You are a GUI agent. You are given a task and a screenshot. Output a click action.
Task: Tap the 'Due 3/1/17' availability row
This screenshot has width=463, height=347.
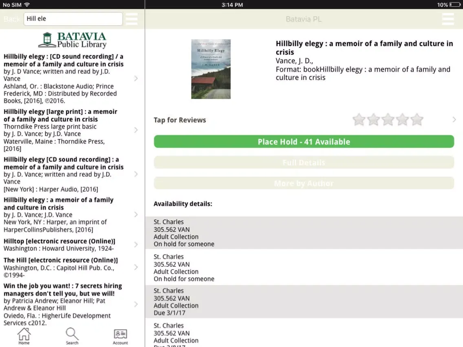[304, 301]
